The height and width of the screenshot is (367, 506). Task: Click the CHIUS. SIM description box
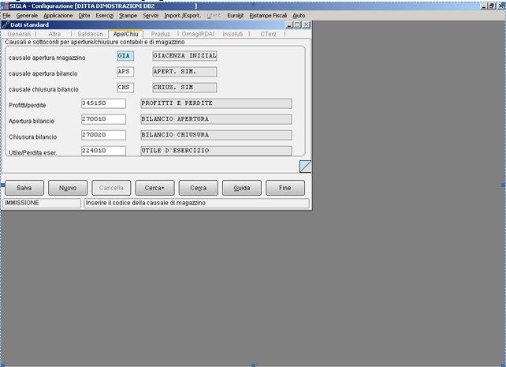tap(184, 88)
